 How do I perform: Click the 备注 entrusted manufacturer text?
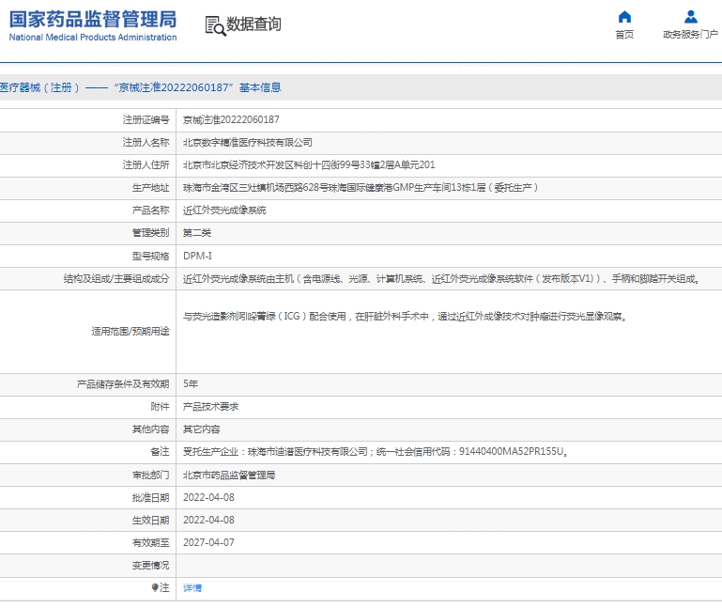point(376,452)
